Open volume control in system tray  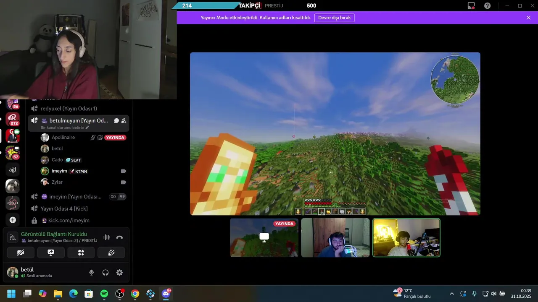493,294
